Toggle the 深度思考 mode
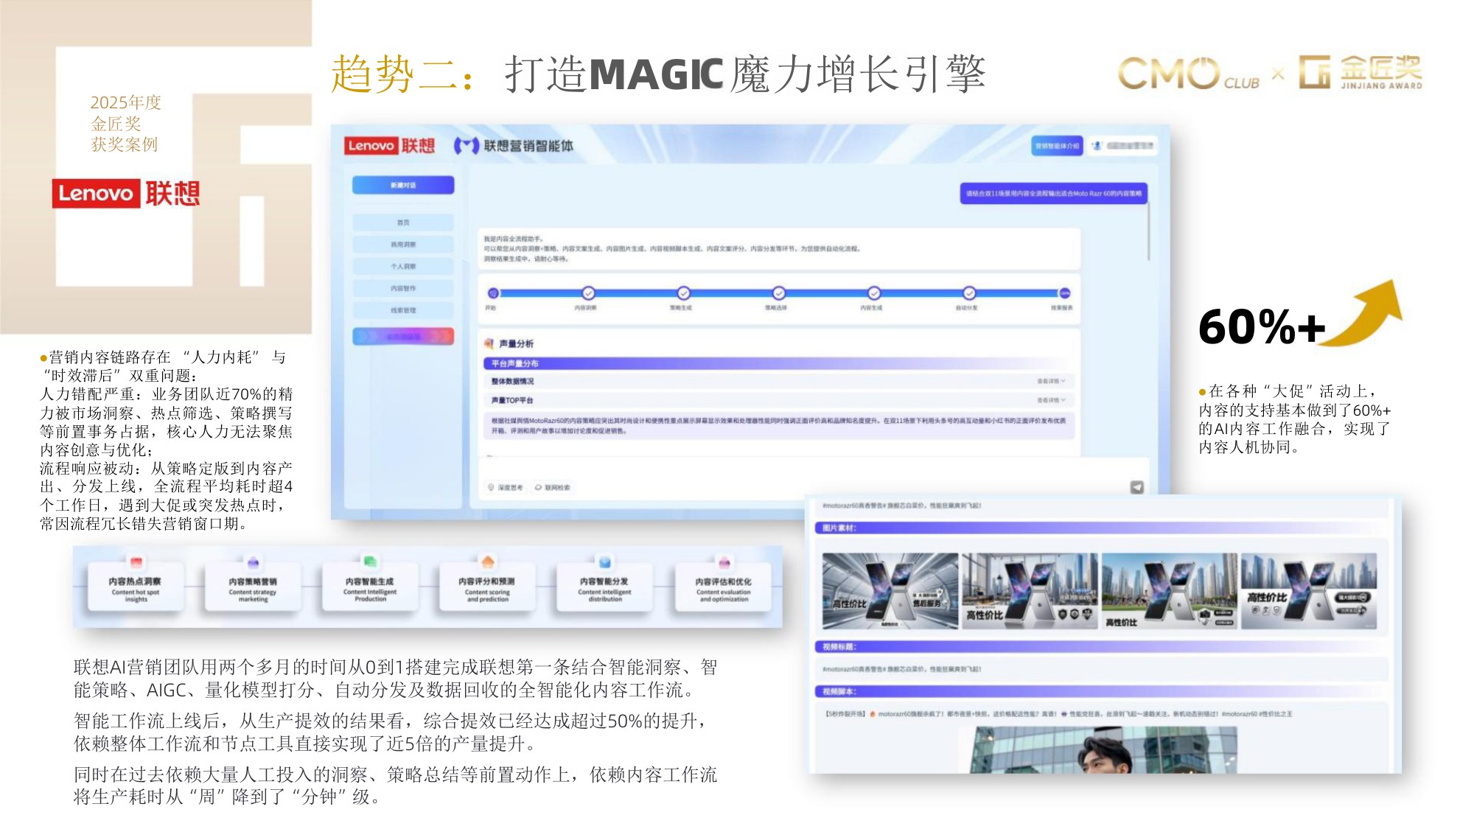The height and width of the screenshot is (829, 1474). click(x=506, y=488)
